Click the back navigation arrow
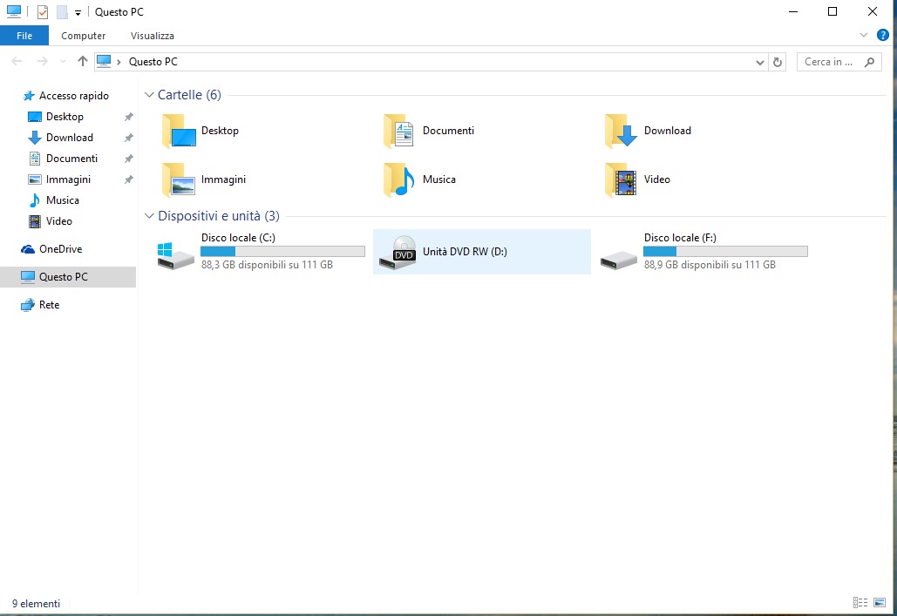This screenshot has width=897, height=616. click(17, 61)
